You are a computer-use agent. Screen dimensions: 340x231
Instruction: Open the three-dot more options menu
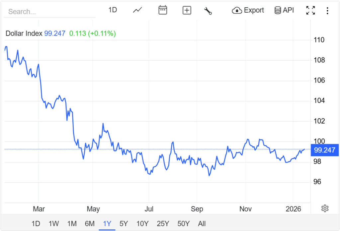click(x=327, y=11)
